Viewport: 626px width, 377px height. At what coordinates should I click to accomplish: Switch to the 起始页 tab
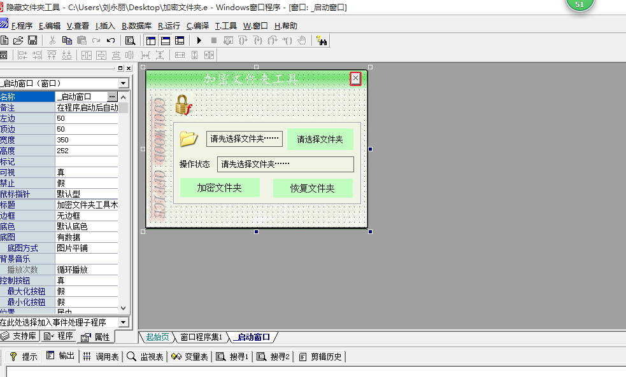(x=157, y=337)
